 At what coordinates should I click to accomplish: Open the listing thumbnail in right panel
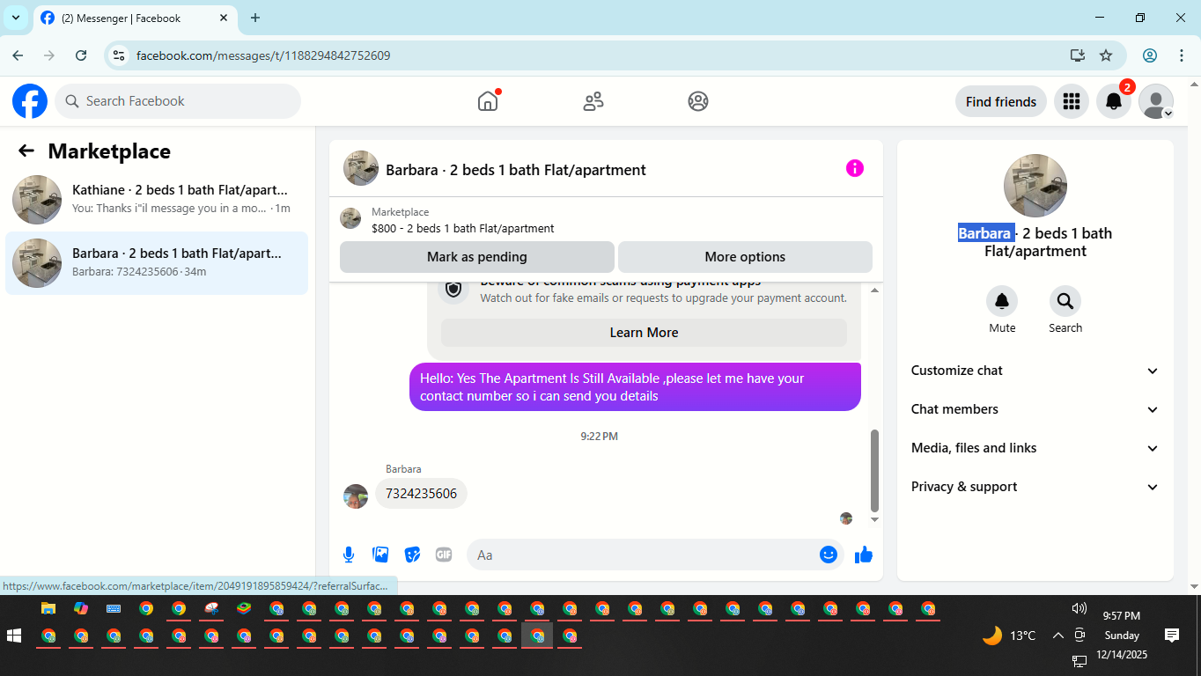point(1035,186)
